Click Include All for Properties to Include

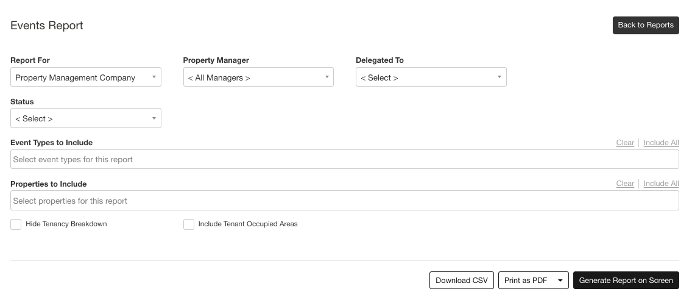(x=661, y=184)
